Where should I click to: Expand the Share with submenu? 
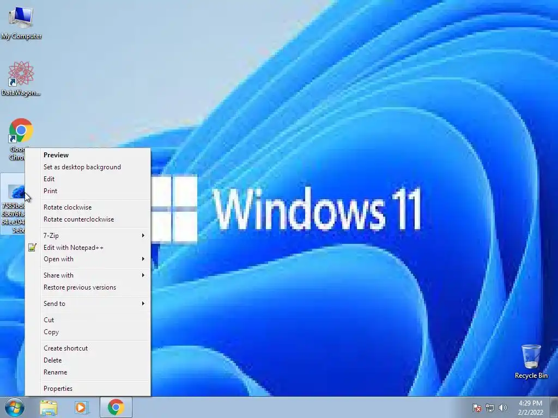coord(88,275)
